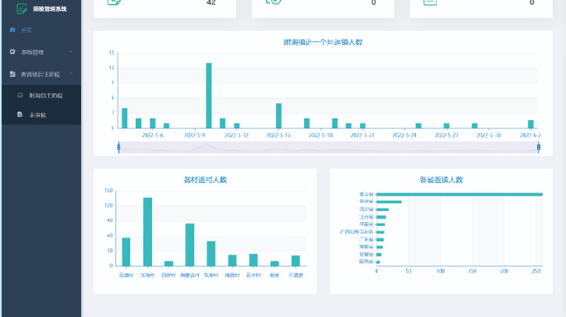This screenshot has width=566, height=317.
Task: Click the epidemic management system logo icon
Action: tap(22, 8)
